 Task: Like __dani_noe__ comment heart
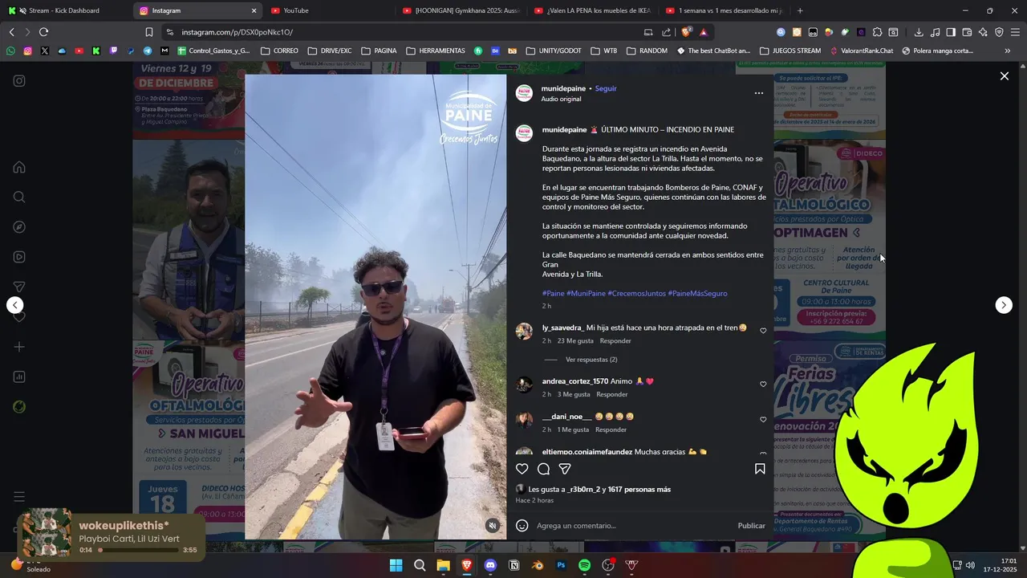(x=763, y=420)
